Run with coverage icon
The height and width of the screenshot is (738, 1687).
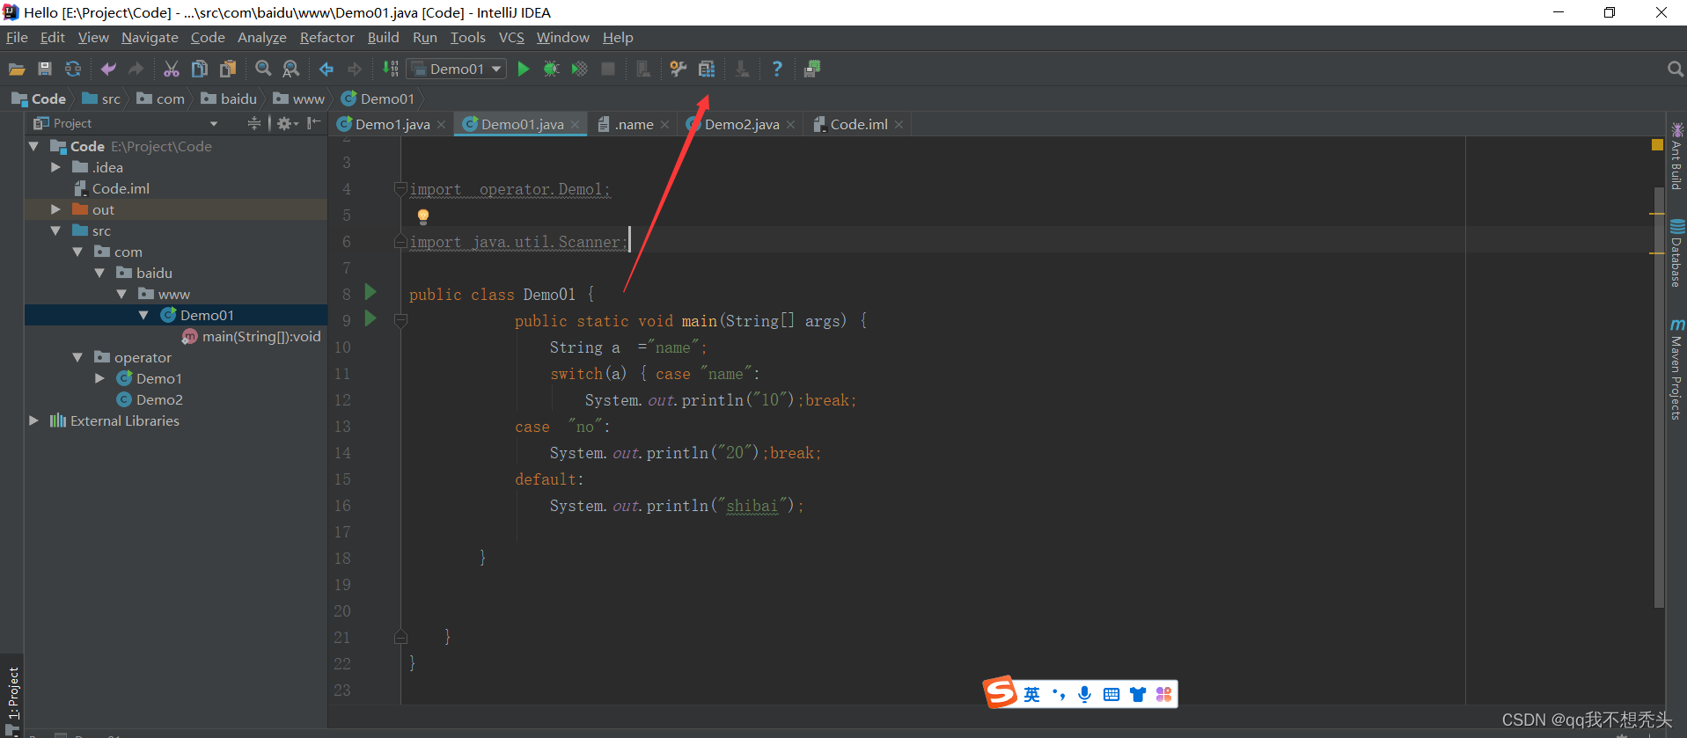pyautogui.click(x=580, y=69)
